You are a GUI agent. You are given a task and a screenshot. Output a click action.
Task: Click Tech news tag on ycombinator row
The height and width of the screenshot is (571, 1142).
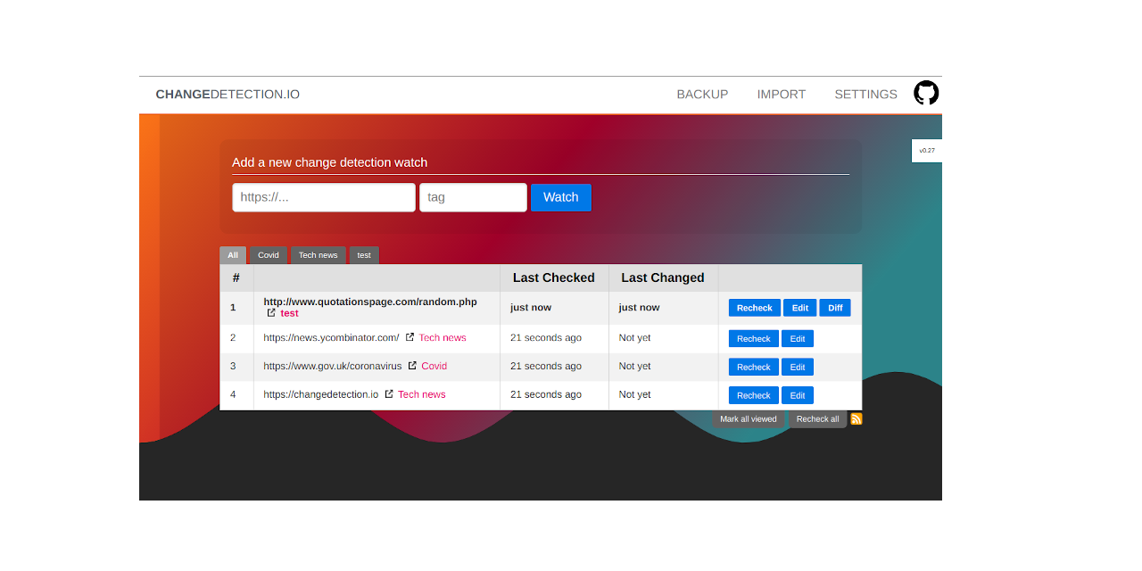(443, 337)
